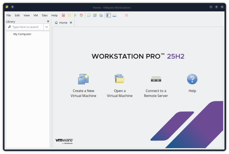Viewport: 229px width, 154px height.
Task: Select My Computer in the Library tree
Action: tap(22, 34)
